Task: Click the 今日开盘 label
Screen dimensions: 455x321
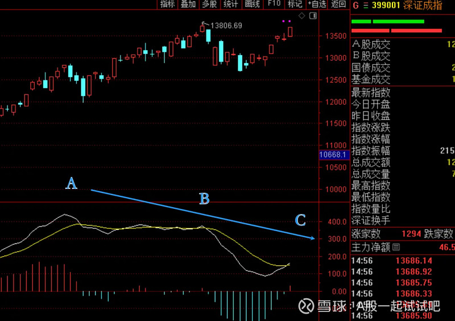Action: pyautogui.click(x=371, y=104)
